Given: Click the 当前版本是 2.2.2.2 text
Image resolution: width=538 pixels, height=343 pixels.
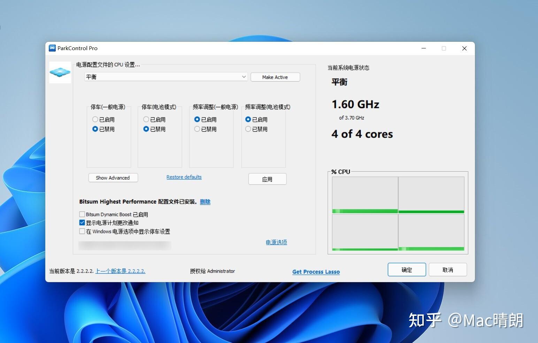Looking at the screenshot, I should (x=71, y=271).
